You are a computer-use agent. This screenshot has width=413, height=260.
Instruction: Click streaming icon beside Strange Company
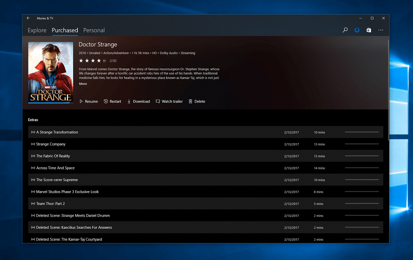(x=33, y=144)
